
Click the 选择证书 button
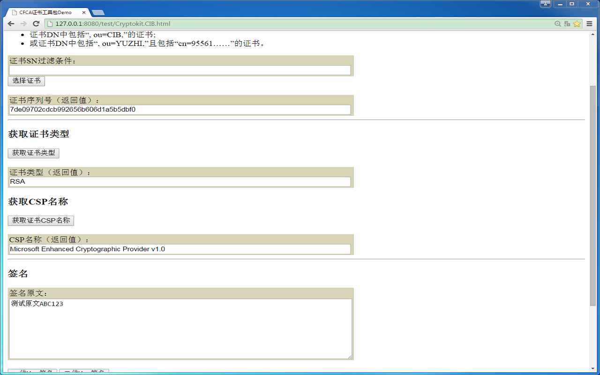[x=26, y=81]
